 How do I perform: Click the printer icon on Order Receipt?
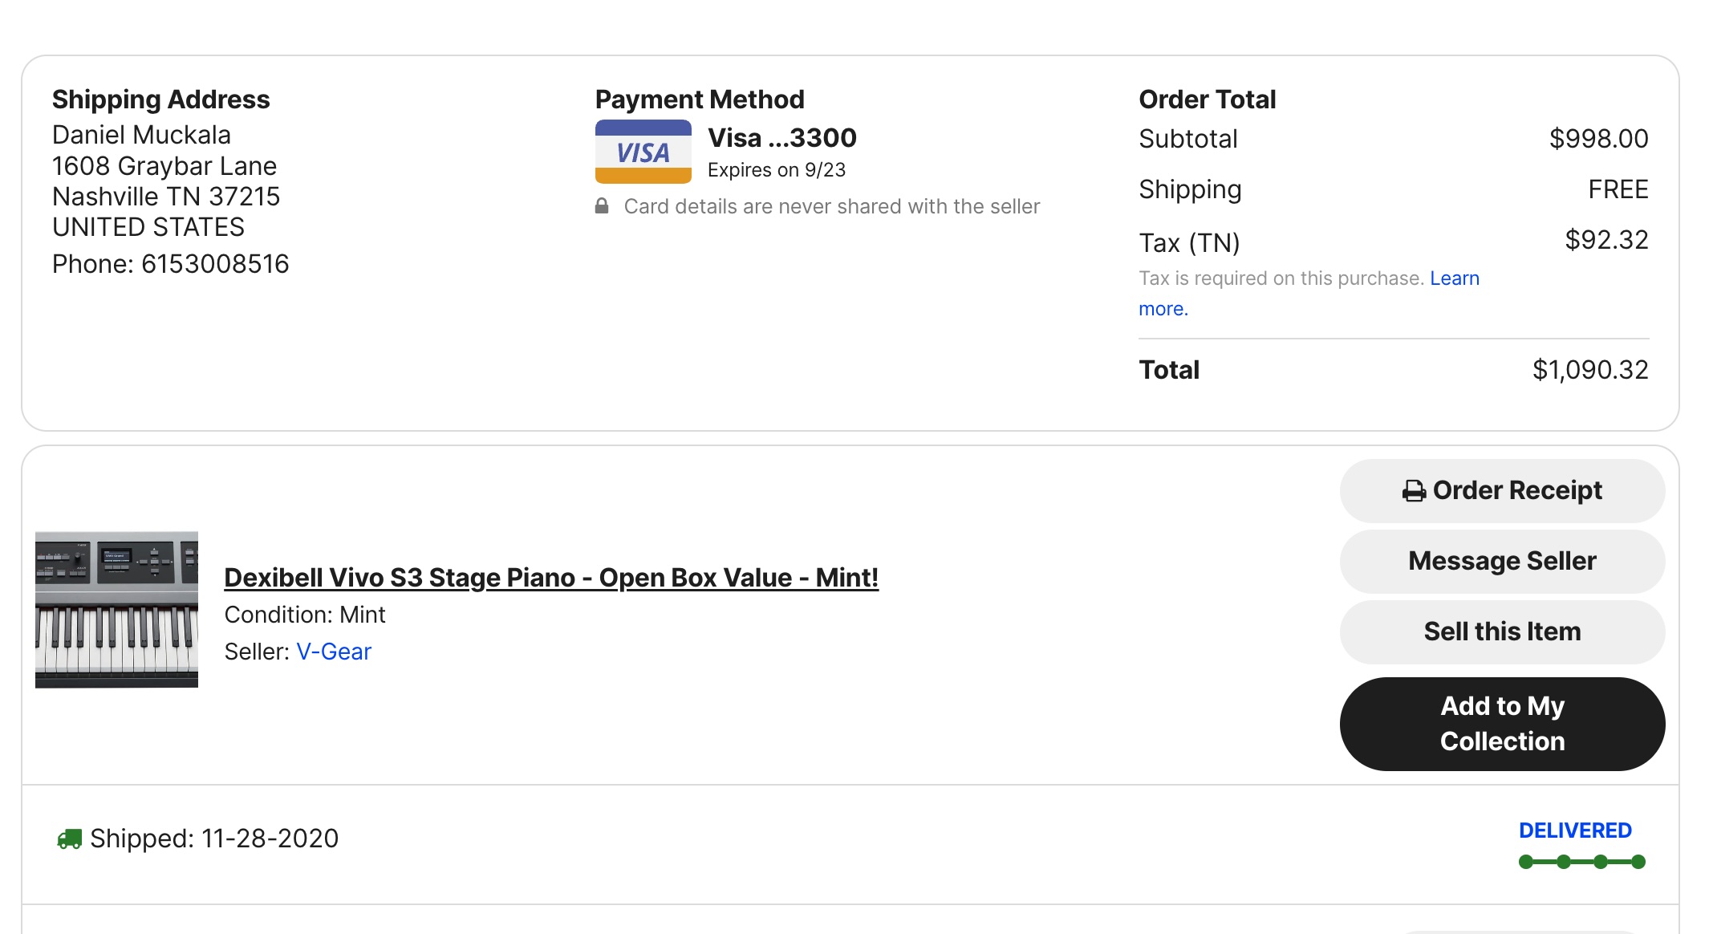pyautogui.click(x=1414, y=491)
